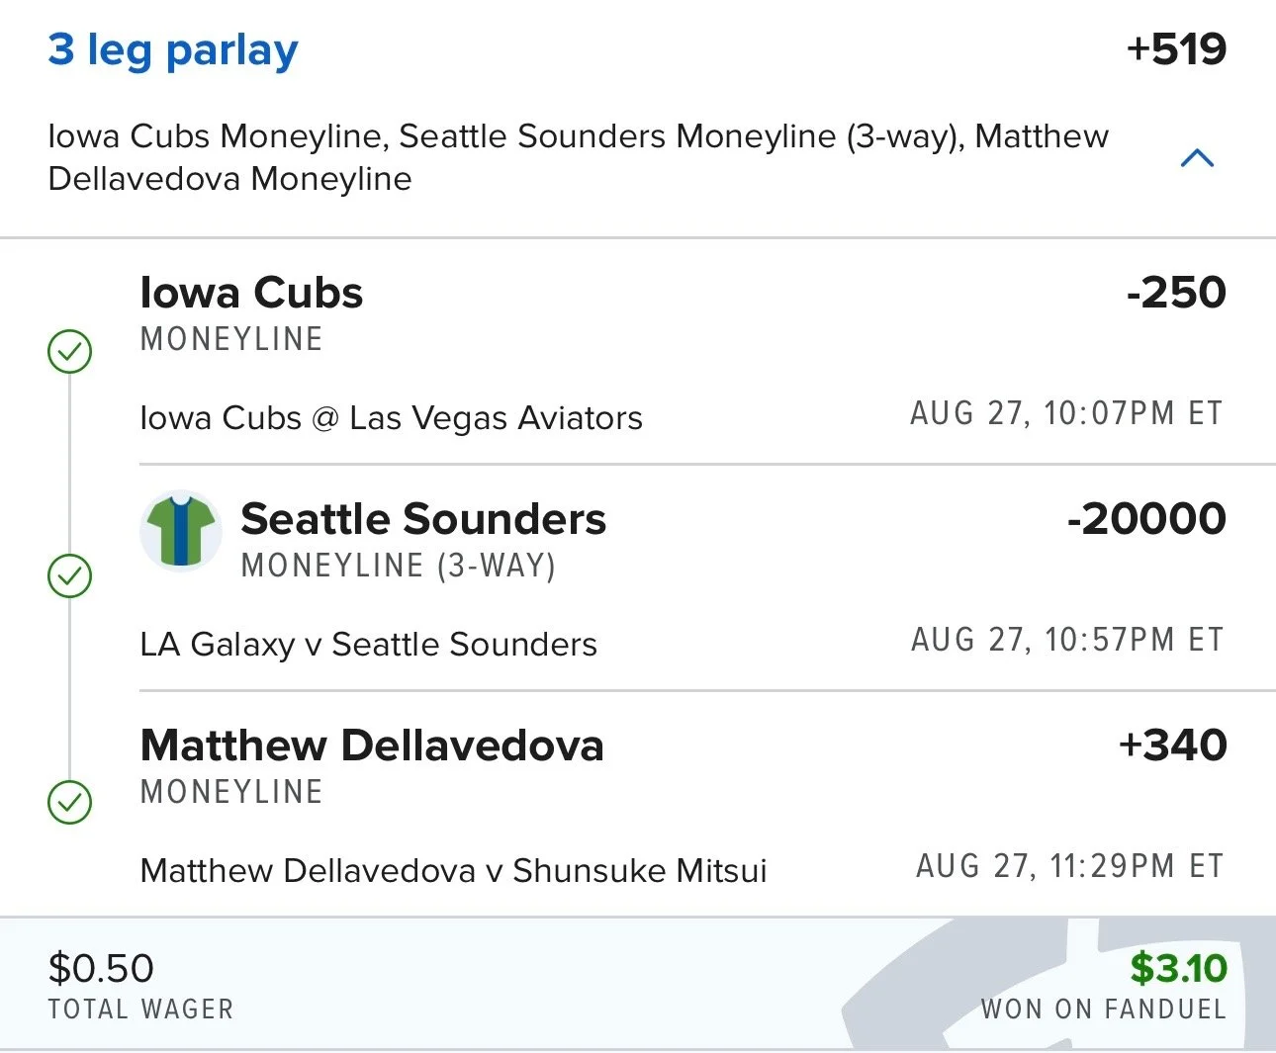Open Dellavedova v Shunsuke Mitsui match
The image size is (1276, 1053).
tap(453, 871)
